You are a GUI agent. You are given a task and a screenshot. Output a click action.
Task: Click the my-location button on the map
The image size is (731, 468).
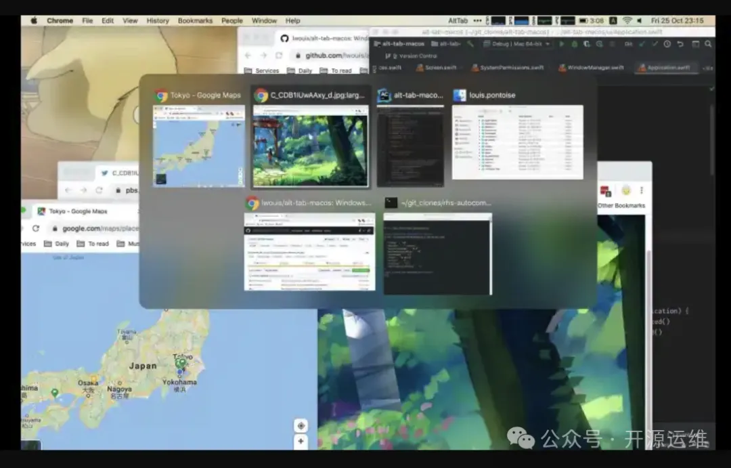click(x=301, y=425)
